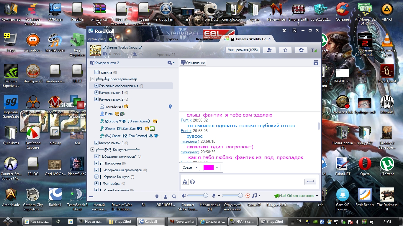Click the microphone icon in the audio bar

point(214,196)
